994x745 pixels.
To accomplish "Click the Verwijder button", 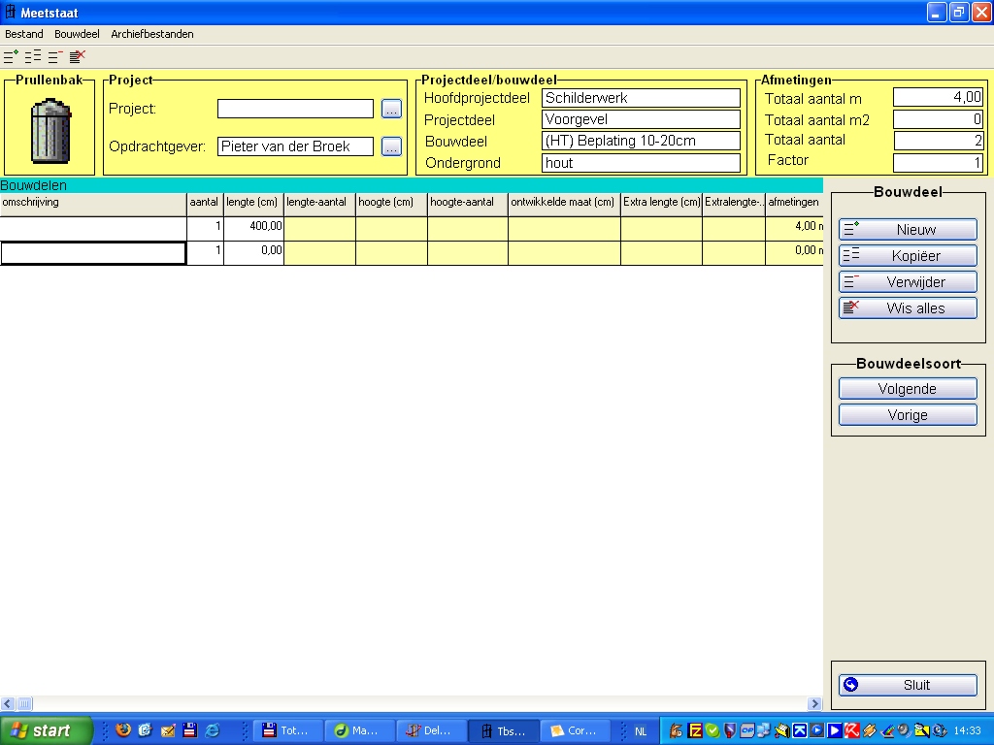I will pyautogui.click(x=908, y=282).
